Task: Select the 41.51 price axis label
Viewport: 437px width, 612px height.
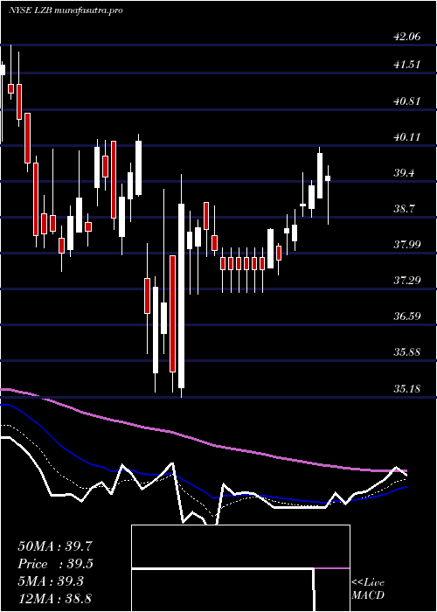Action: coord(407,65)
